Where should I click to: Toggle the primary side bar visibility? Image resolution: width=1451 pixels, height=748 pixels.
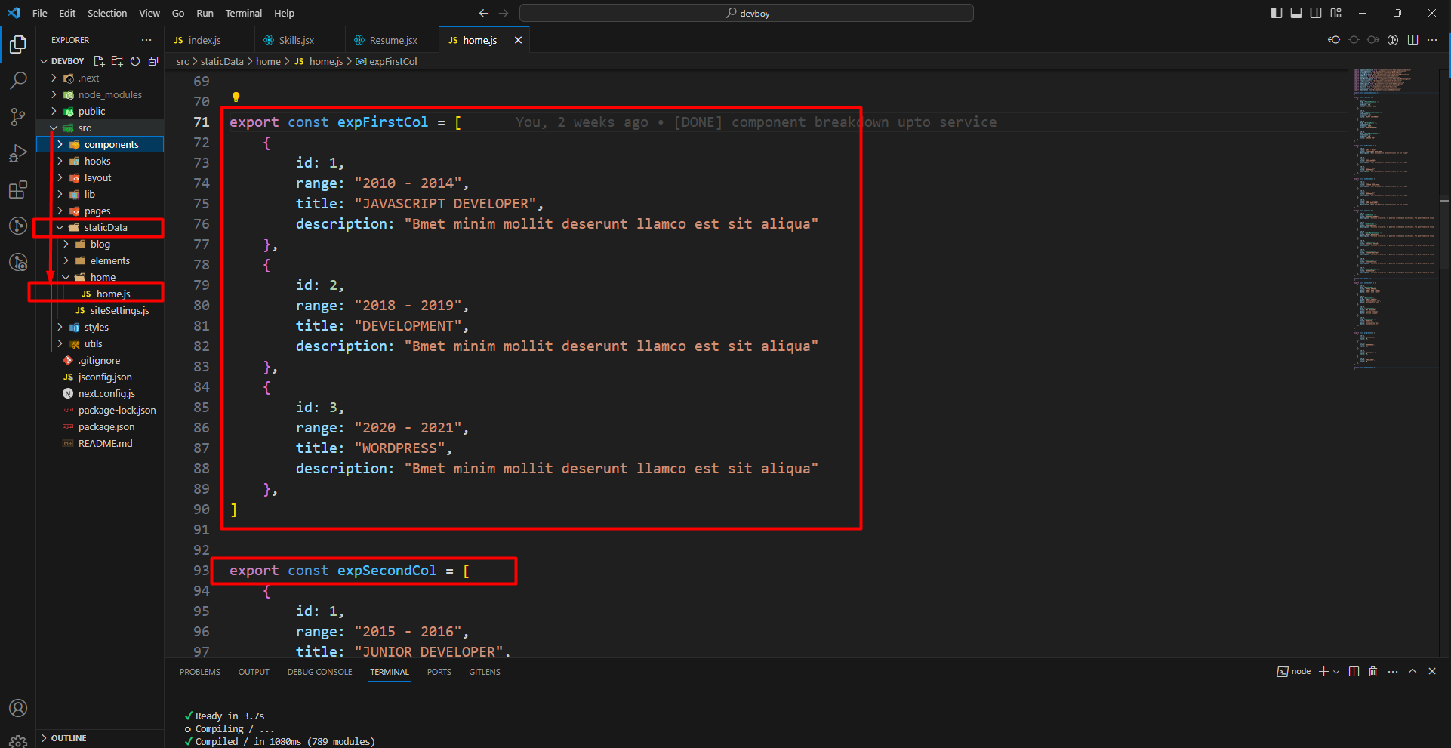click(1277, 13)
